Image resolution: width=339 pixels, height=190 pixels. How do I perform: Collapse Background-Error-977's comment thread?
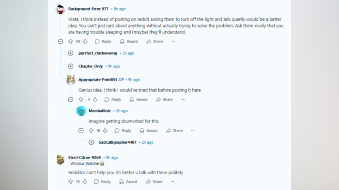tap(61, 41)
